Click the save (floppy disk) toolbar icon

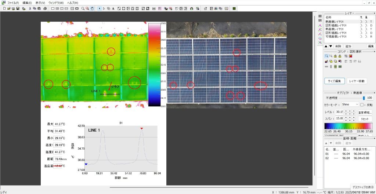coord(18,8)
